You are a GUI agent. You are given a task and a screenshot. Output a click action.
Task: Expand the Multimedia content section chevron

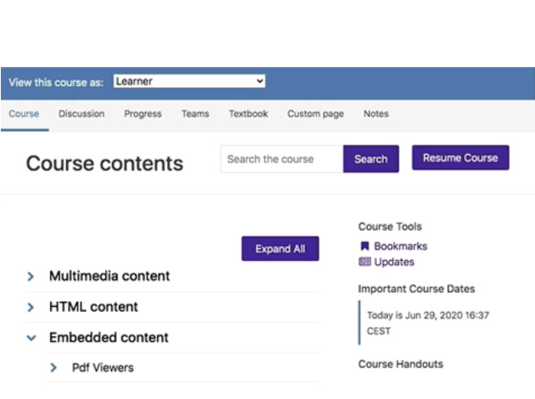31,276
